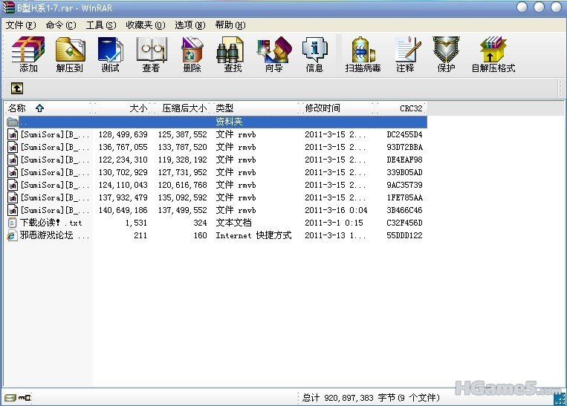Screen dimensions: 567x406
Task: Open the 文件(F) menu
Action: point(21,24)
